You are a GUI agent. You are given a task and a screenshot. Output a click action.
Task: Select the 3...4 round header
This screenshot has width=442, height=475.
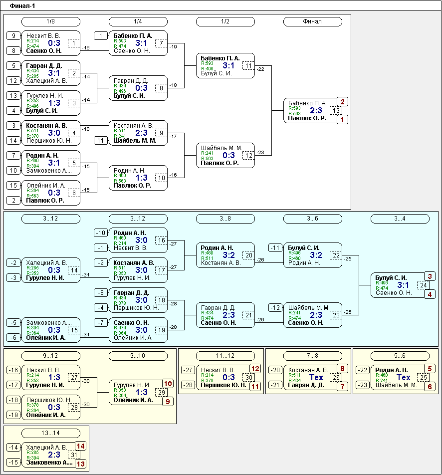400,219
